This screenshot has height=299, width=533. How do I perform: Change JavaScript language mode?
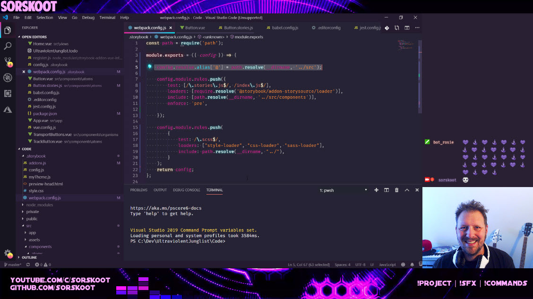click(x=387, y=265)
